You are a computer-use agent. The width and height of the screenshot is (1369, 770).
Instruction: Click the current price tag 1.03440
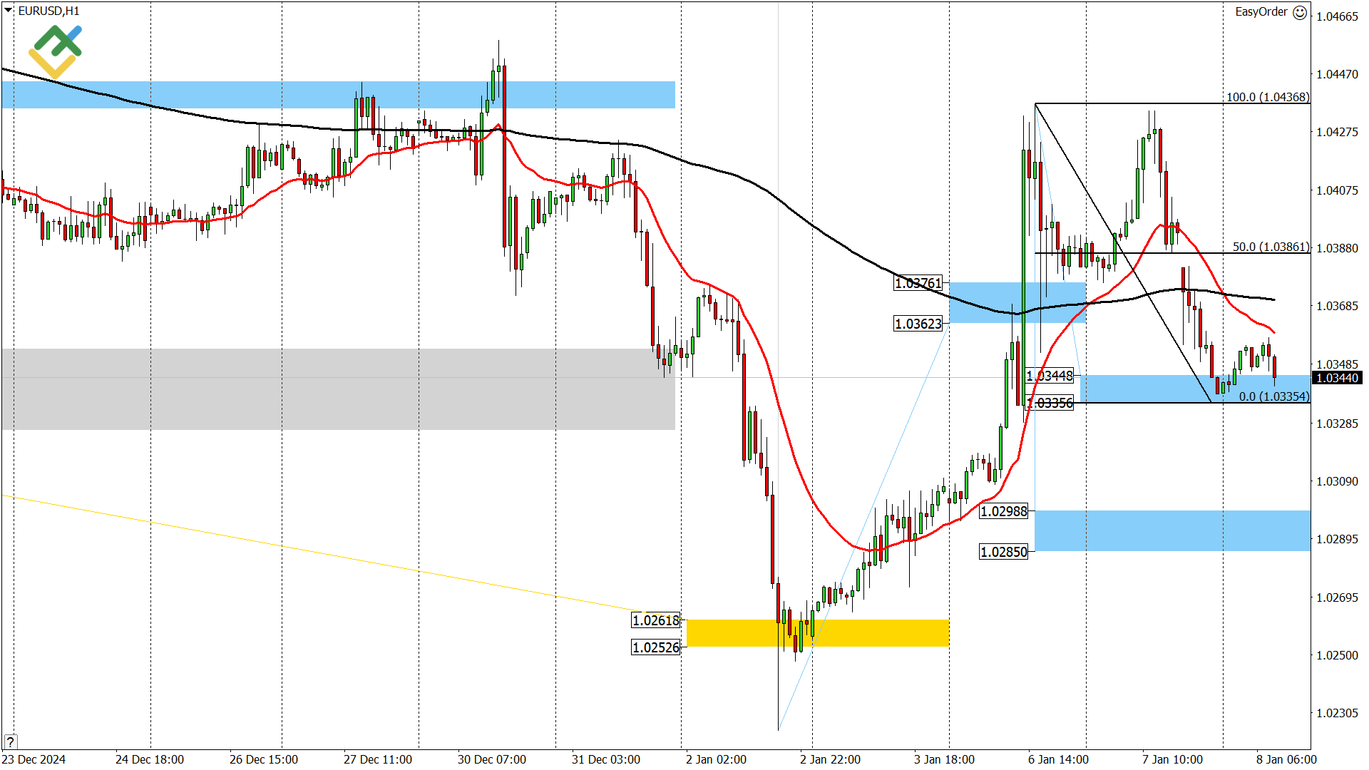point(1339,379)
